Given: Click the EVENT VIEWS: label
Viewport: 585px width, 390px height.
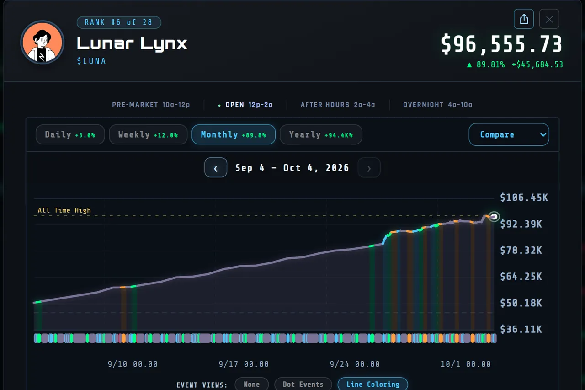Looking at the screenshot, I should tap(202, 385).
